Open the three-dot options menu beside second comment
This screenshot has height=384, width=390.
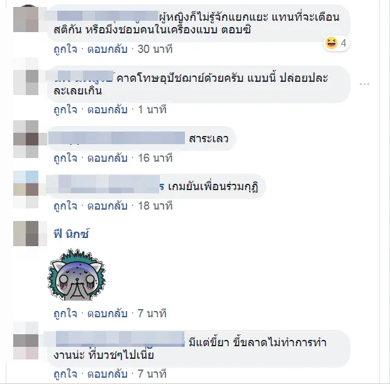coord(364,84)
